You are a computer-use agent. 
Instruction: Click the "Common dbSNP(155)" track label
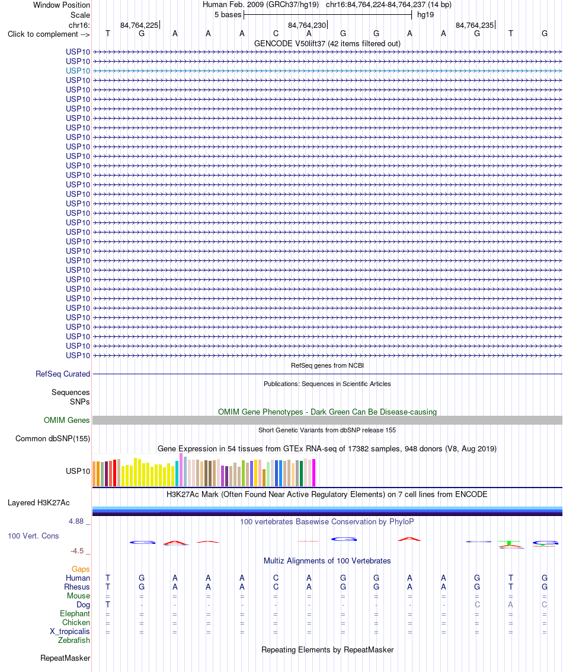point(53,439)
